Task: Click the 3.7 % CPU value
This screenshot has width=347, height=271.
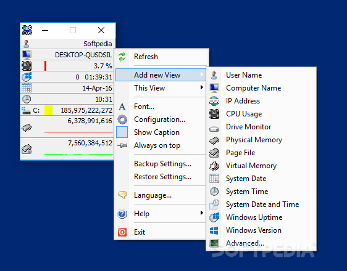Action: pos(102,66)
